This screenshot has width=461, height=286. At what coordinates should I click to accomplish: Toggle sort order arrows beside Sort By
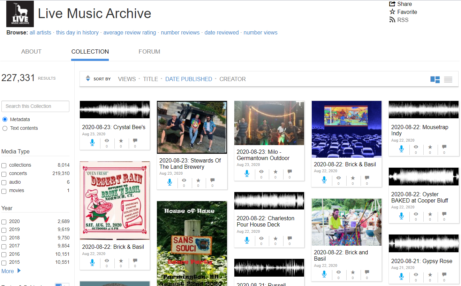point(88,79)
